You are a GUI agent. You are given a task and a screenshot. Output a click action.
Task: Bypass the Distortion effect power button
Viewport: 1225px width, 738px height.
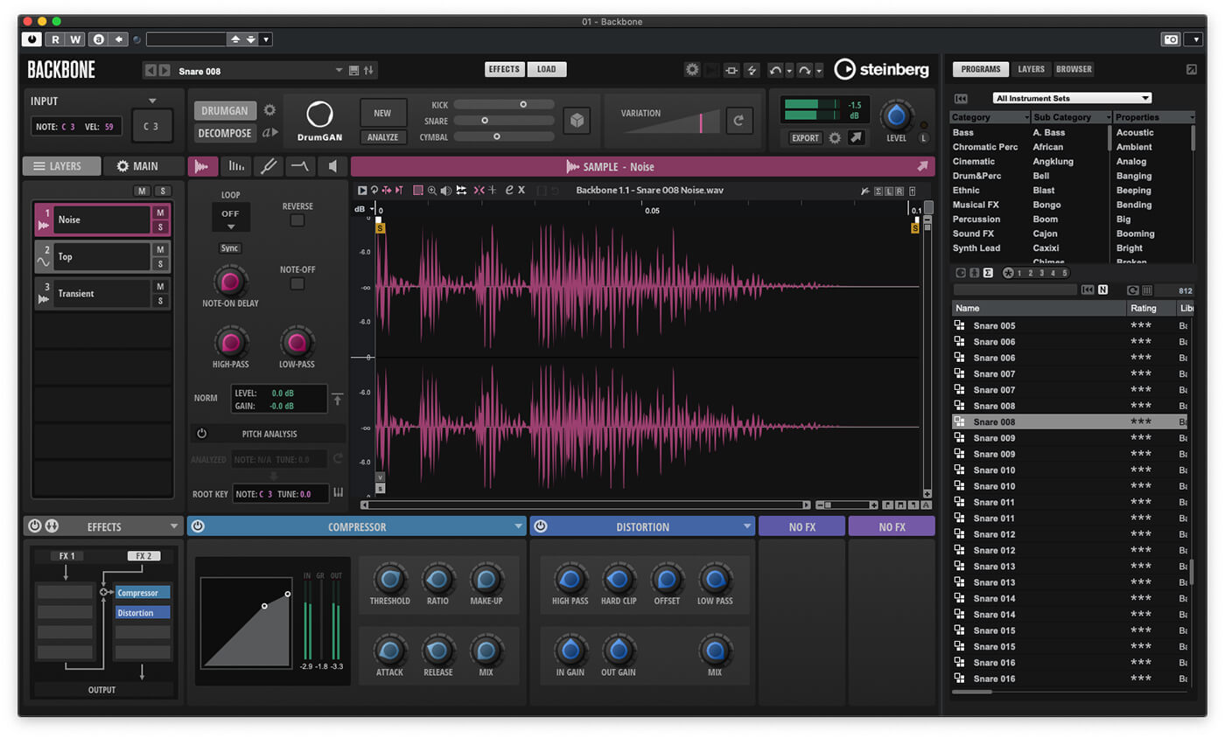[x=541, y=526]
